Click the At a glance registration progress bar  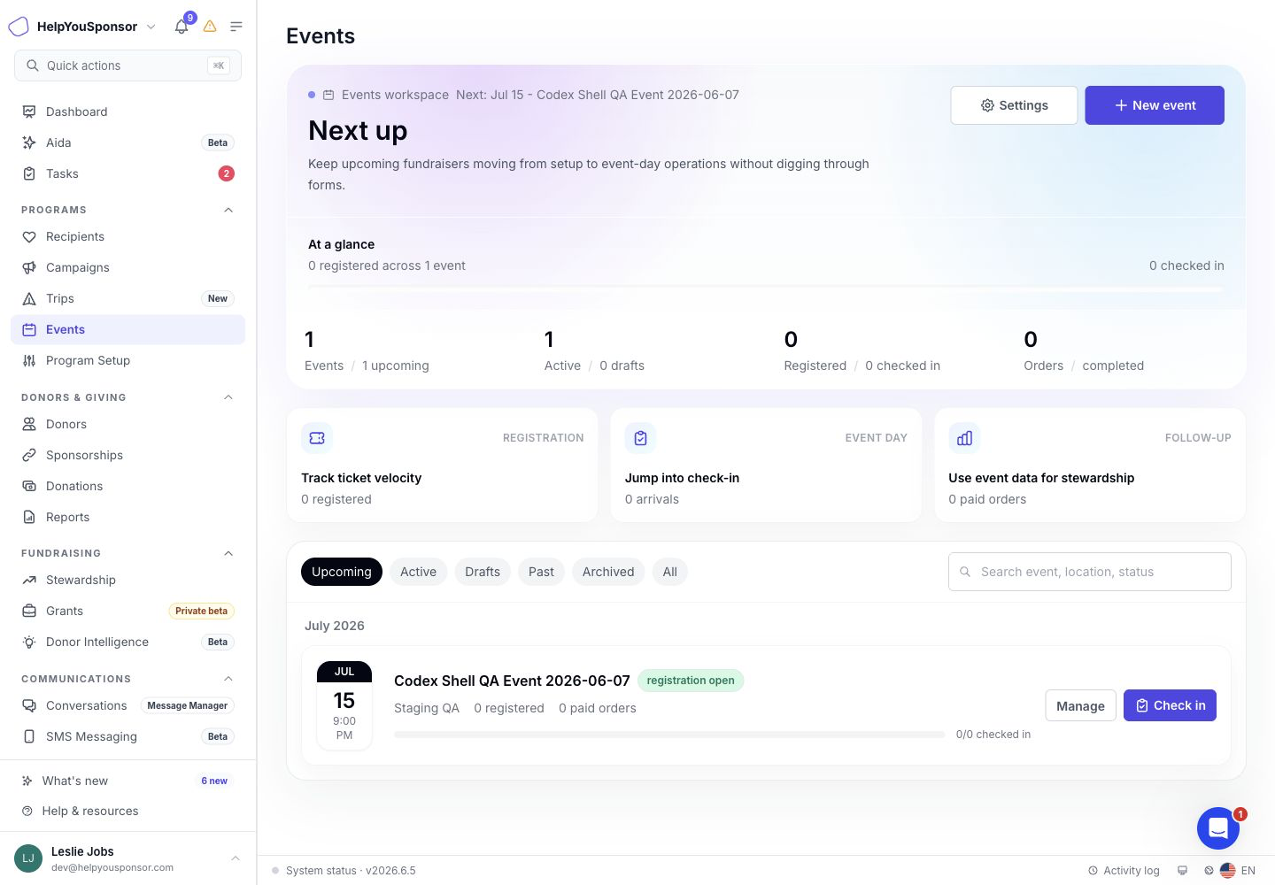[765, 289]
